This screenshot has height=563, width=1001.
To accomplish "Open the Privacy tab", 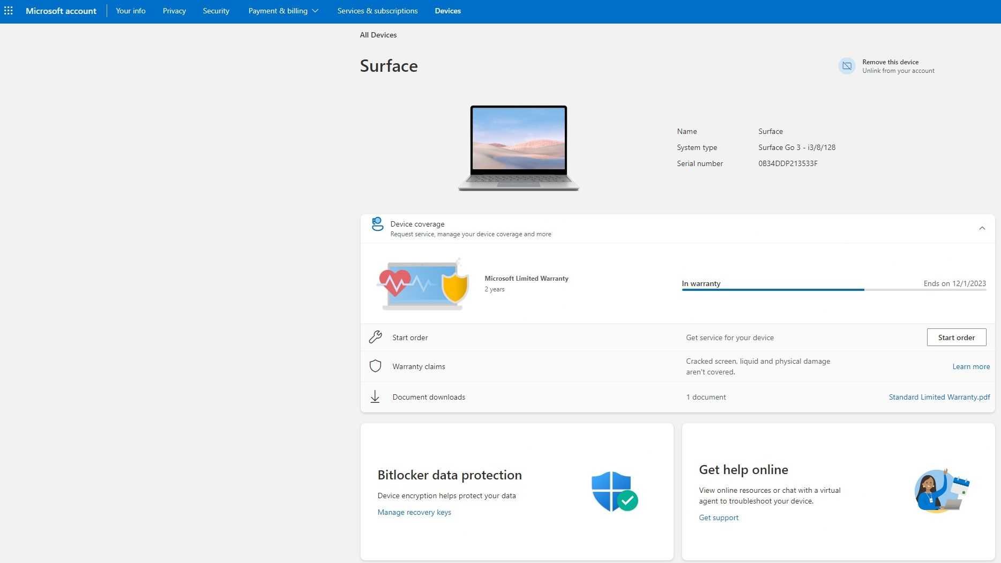I will pos(174,11).
